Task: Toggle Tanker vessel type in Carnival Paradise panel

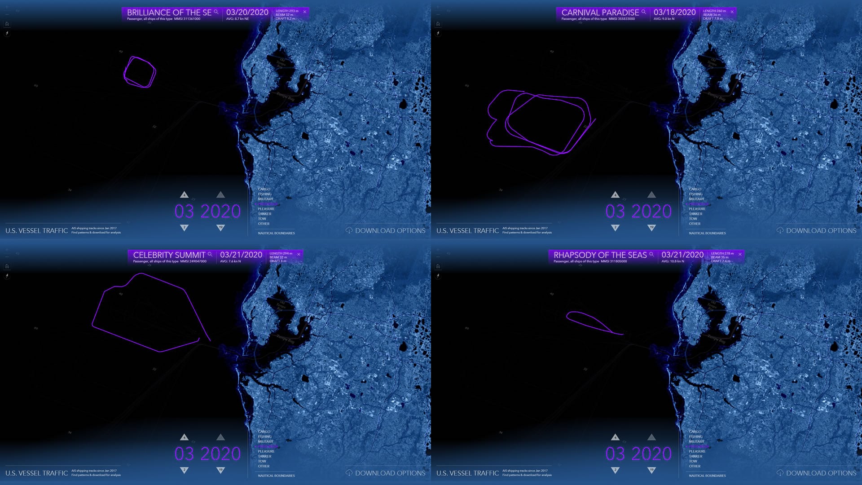Action: click(695, 214)
